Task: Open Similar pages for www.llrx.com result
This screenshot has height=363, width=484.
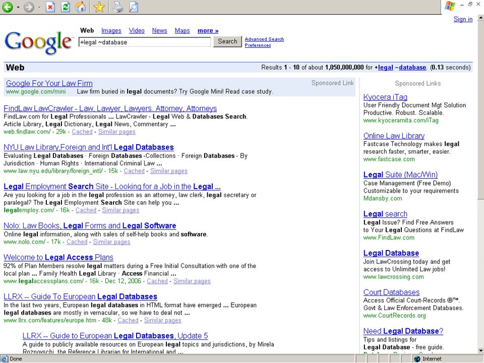Action: (x=163, y=320)
